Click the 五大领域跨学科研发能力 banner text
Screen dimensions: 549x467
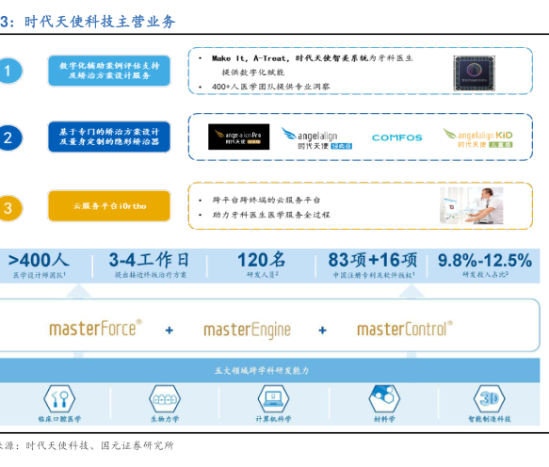pyautogui.click(x=262, y=370)
